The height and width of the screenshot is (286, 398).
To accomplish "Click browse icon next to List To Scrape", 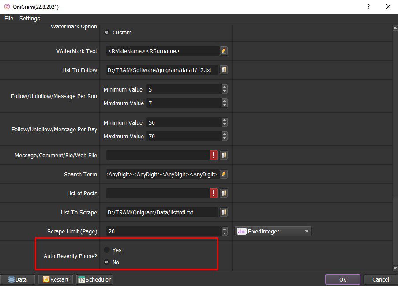I will [x=223, y=212].
